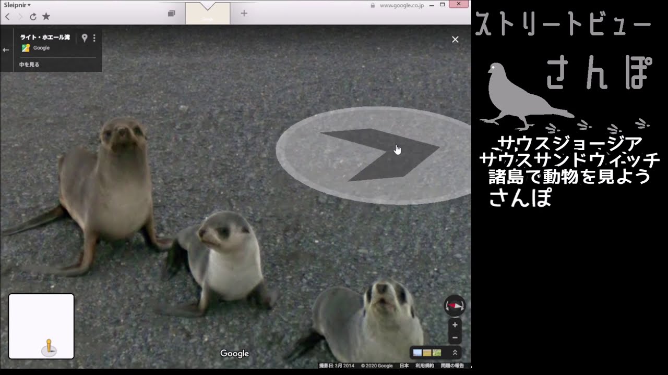Select the first sky-blue photo thumbnail
This screenshot has height=375, width=668.
[x=417, y=353]
